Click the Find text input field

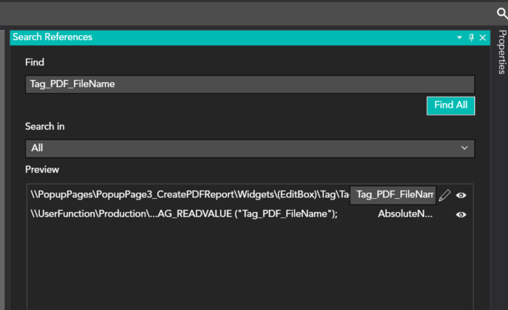click(250, 84)
